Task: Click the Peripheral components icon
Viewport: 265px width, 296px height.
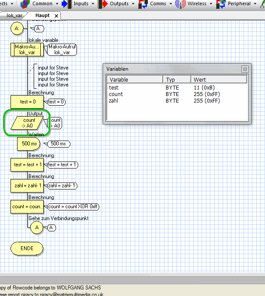Action: pos(221,4)
